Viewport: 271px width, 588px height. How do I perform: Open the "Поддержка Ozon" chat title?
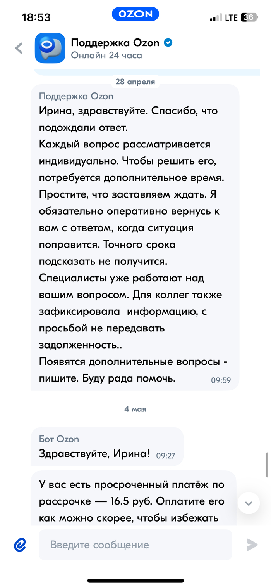point(115,43)
